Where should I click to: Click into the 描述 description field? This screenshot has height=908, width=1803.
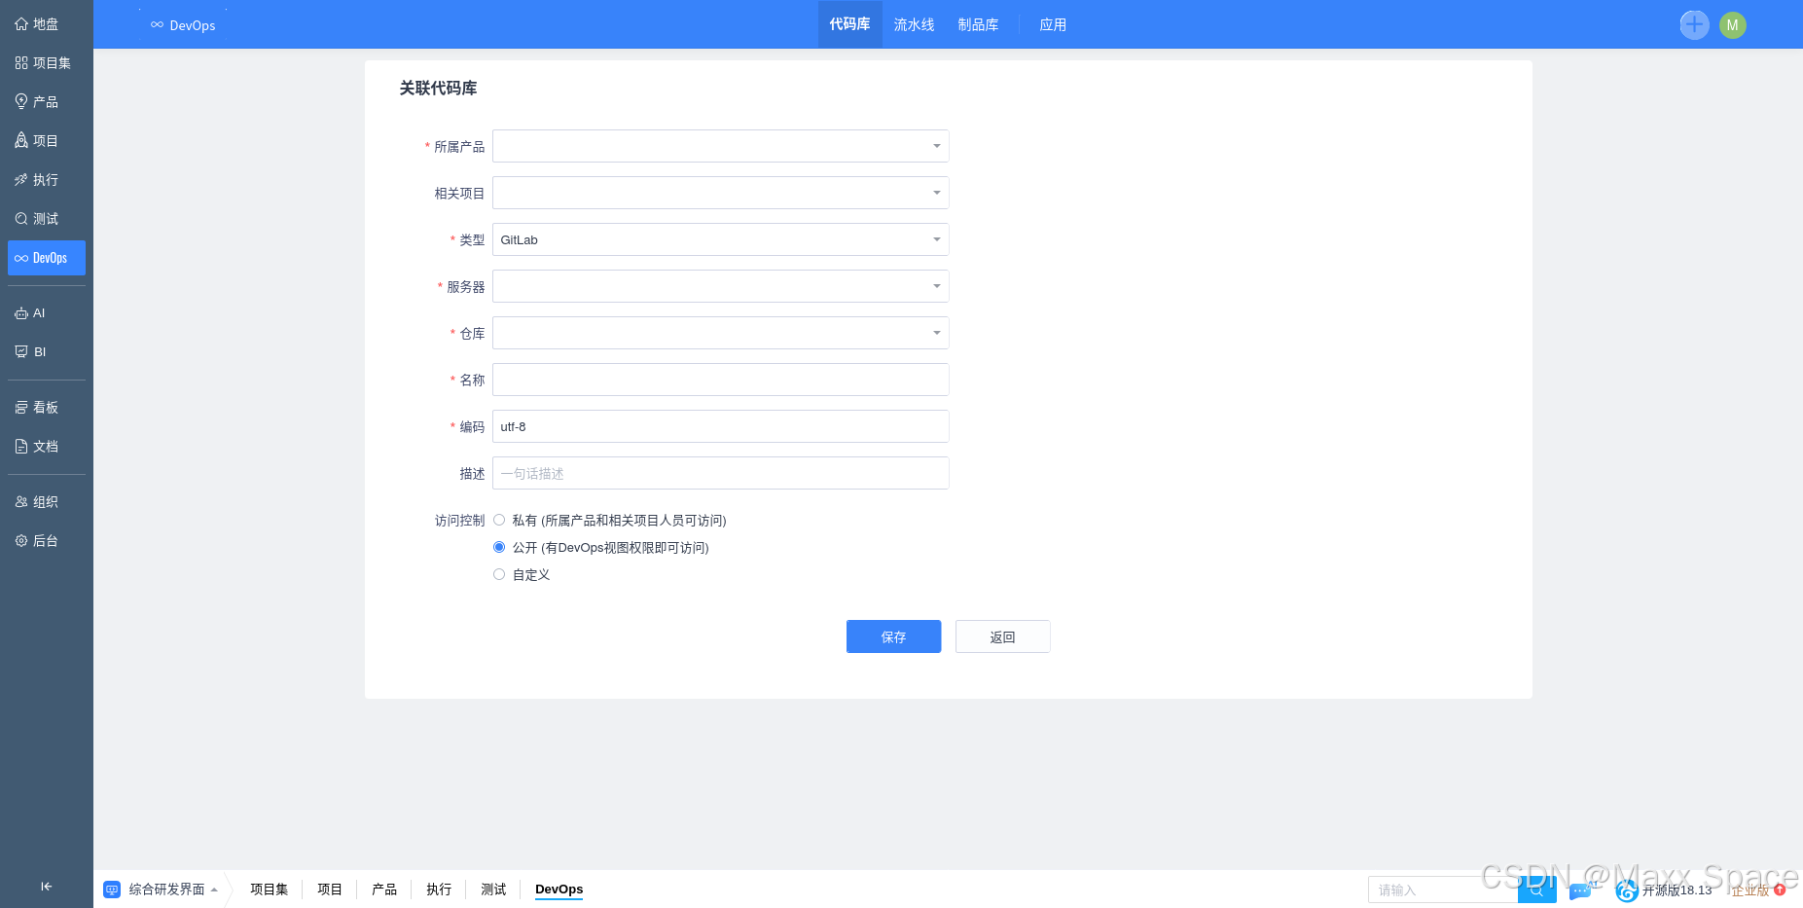coord(721,473)
